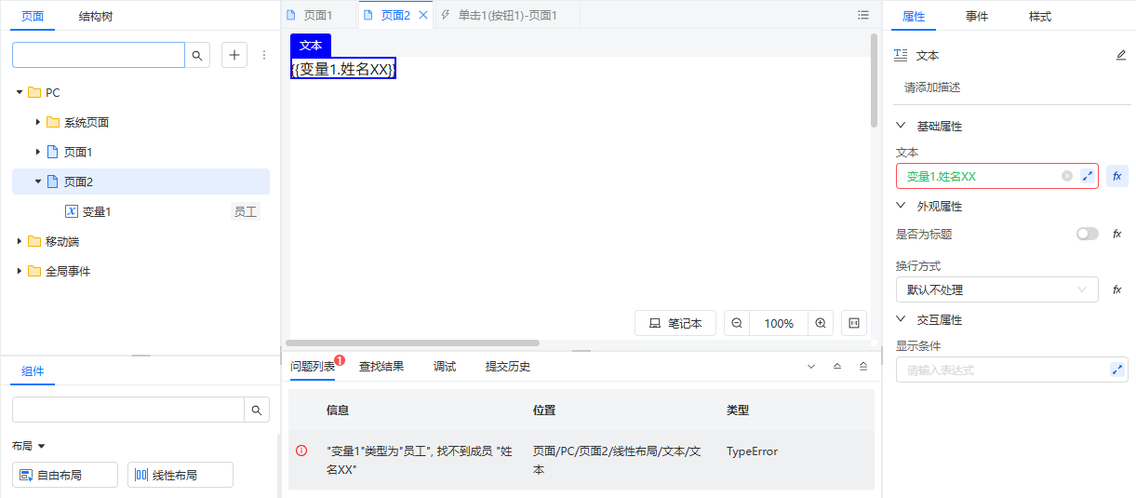Click the fx button for 换行方式

click(x=1117, y=289)
